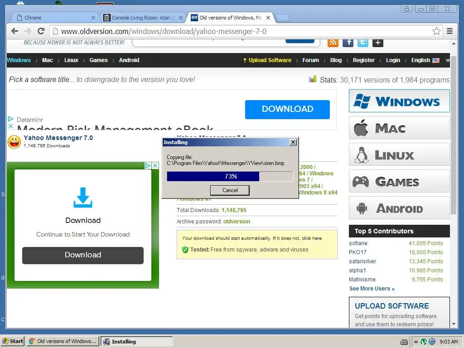464x348 pixels.
Task: Close the Dataminr ad with the X icon
Action: [x=11, y=126]
